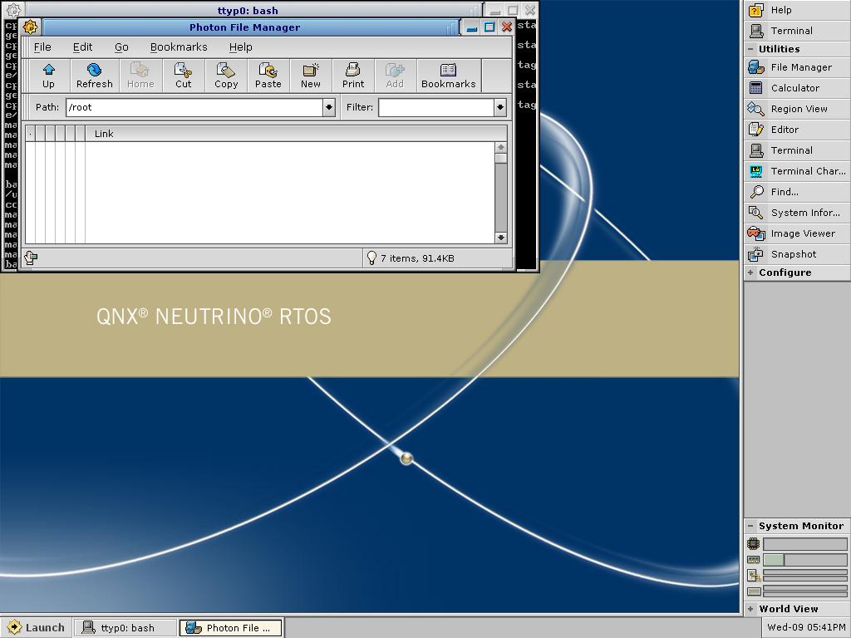Open Image Viewer from the shelf
Screen dimensions: 851x638
coord(797,233)
